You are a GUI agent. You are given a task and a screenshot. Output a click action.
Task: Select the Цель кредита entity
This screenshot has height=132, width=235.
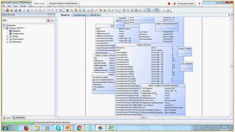(x=186, y=67)
